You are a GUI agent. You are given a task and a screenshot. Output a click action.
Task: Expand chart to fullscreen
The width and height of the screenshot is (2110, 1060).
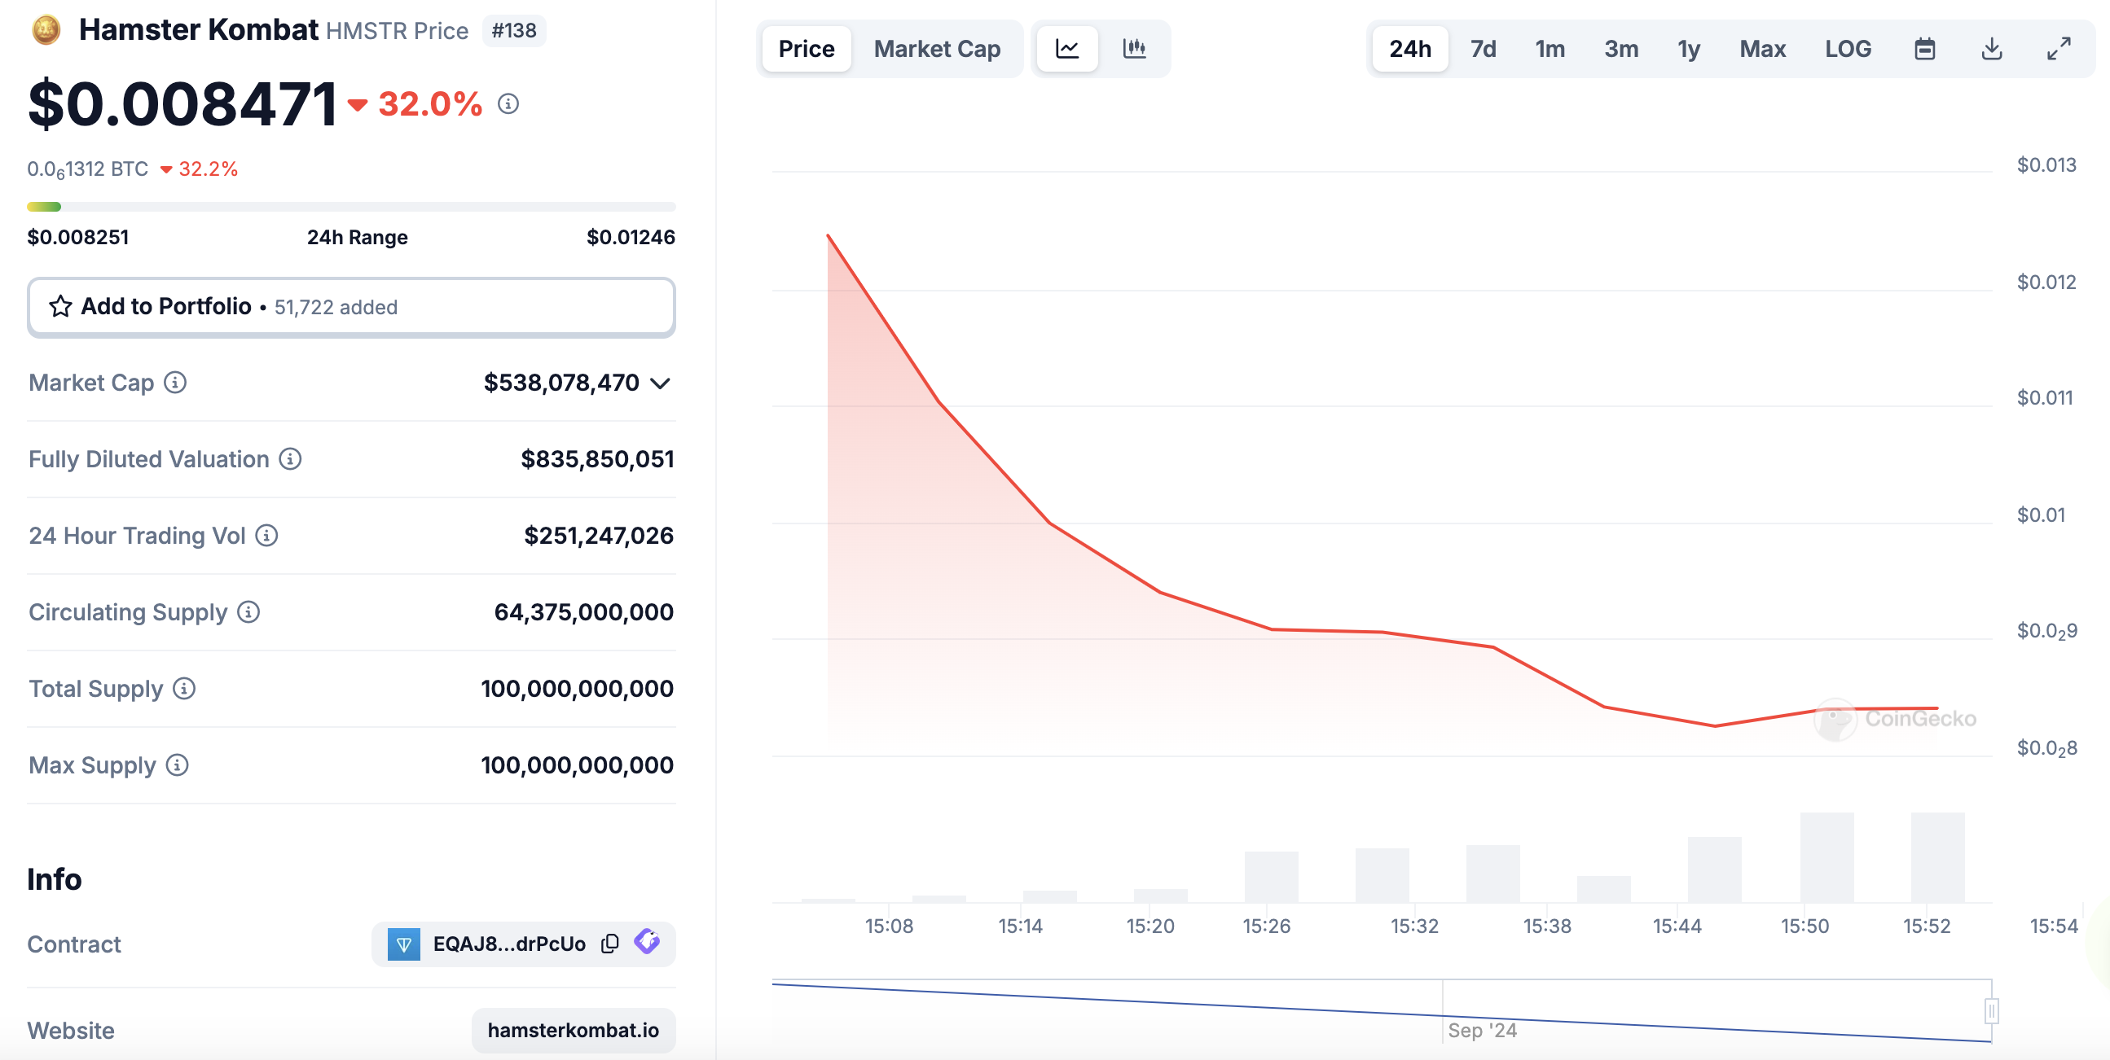coord(2059,49)
